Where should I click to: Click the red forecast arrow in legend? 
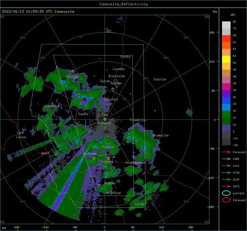[226, 152]
